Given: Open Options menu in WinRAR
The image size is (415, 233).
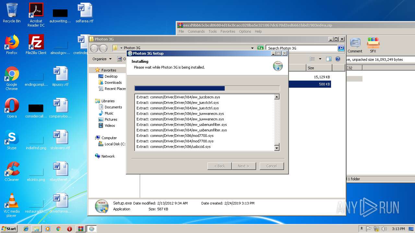Looking at the screenshot, I should pyautogui.click(x=245, y=31).
